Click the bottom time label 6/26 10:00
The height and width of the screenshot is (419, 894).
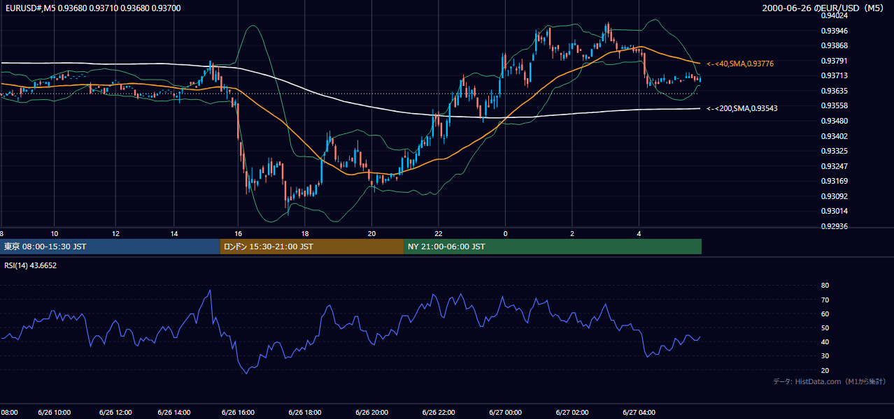(55, 413)
